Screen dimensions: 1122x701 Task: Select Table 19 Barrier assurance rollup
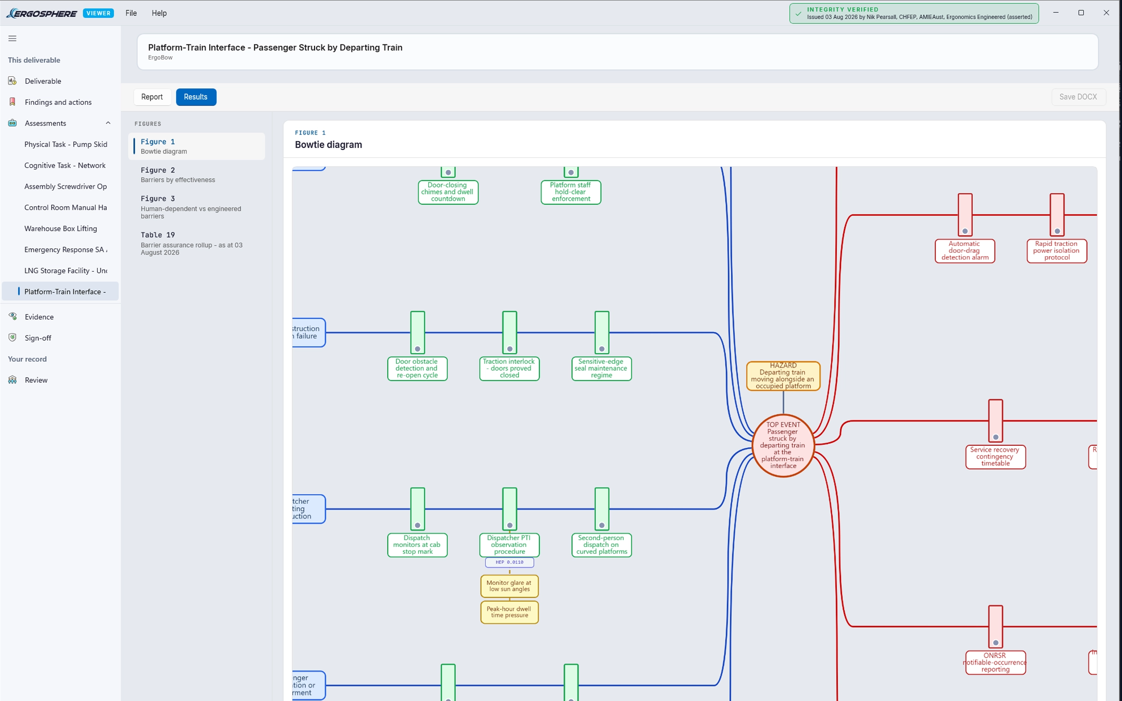[x=196, y=243]
